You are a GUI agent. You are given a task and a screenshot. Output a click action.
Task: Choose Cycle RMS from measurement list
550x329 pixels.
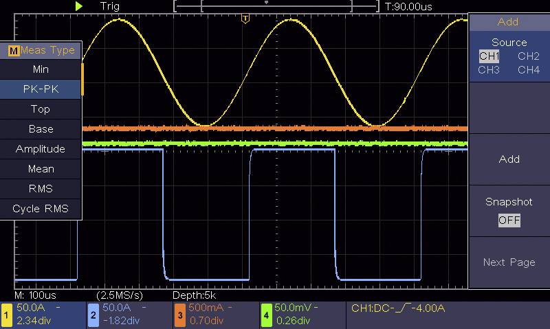[x=41, y=209]
